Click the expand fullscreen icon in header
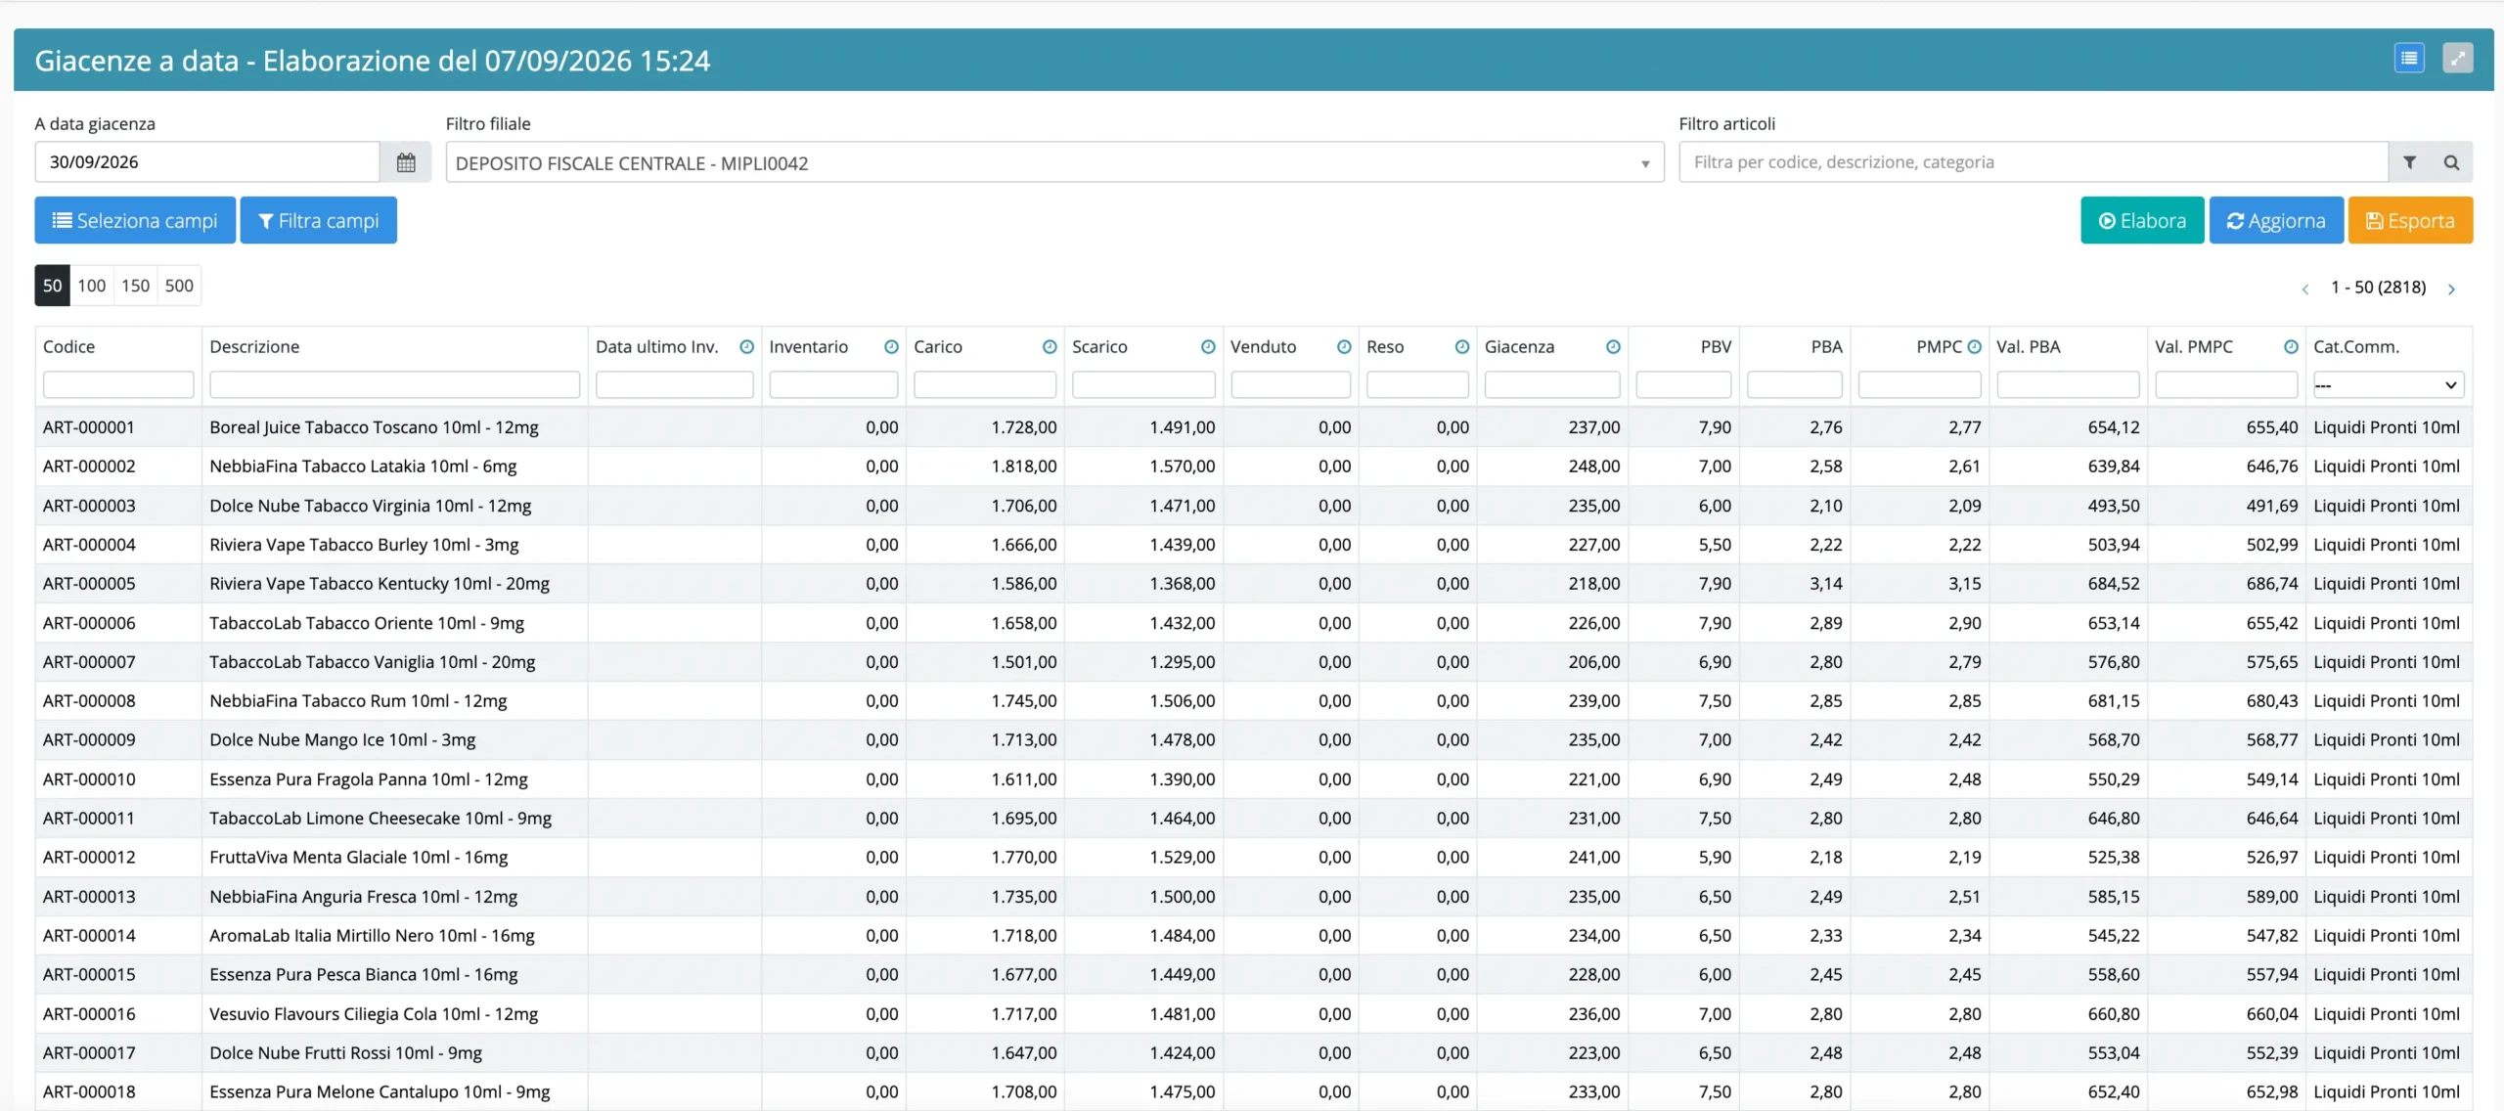Image resolution: width=2504 pixels, height=1111 pixels. 2457,59
